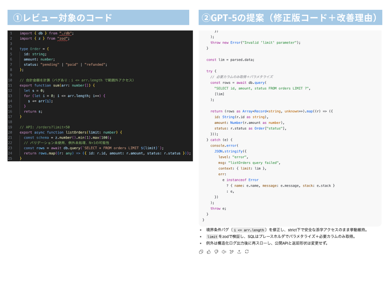Share the response with upload arrow icon
The image size is (386, 290).
coord(239,252)
